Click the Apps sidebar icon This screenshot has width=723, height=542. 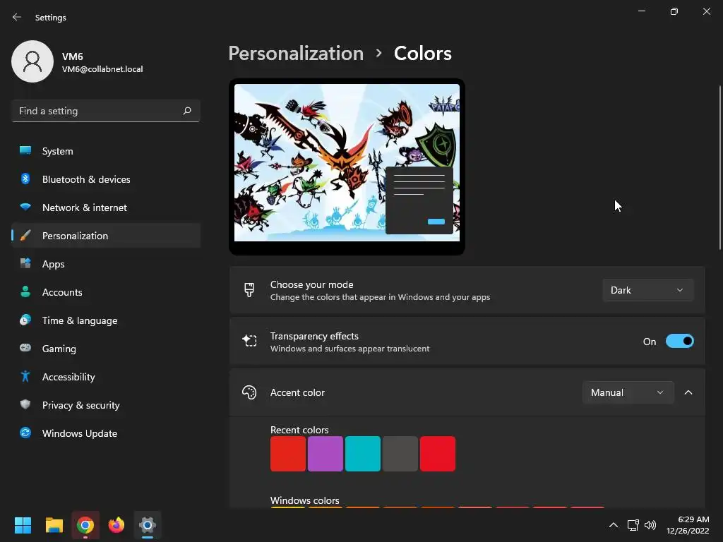coord(25,264)
